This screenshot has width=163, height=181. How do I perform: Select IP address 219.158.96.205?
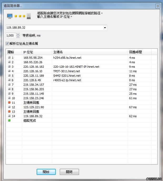coord(34,89)
